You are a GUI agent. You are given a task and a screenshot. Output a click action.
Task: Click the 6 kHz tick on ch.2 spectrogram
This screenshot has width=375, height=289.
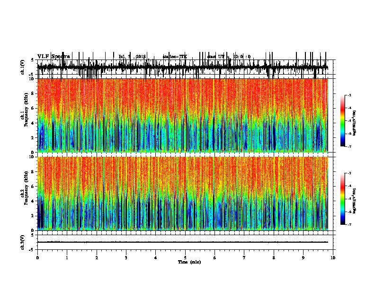point(33,187)
